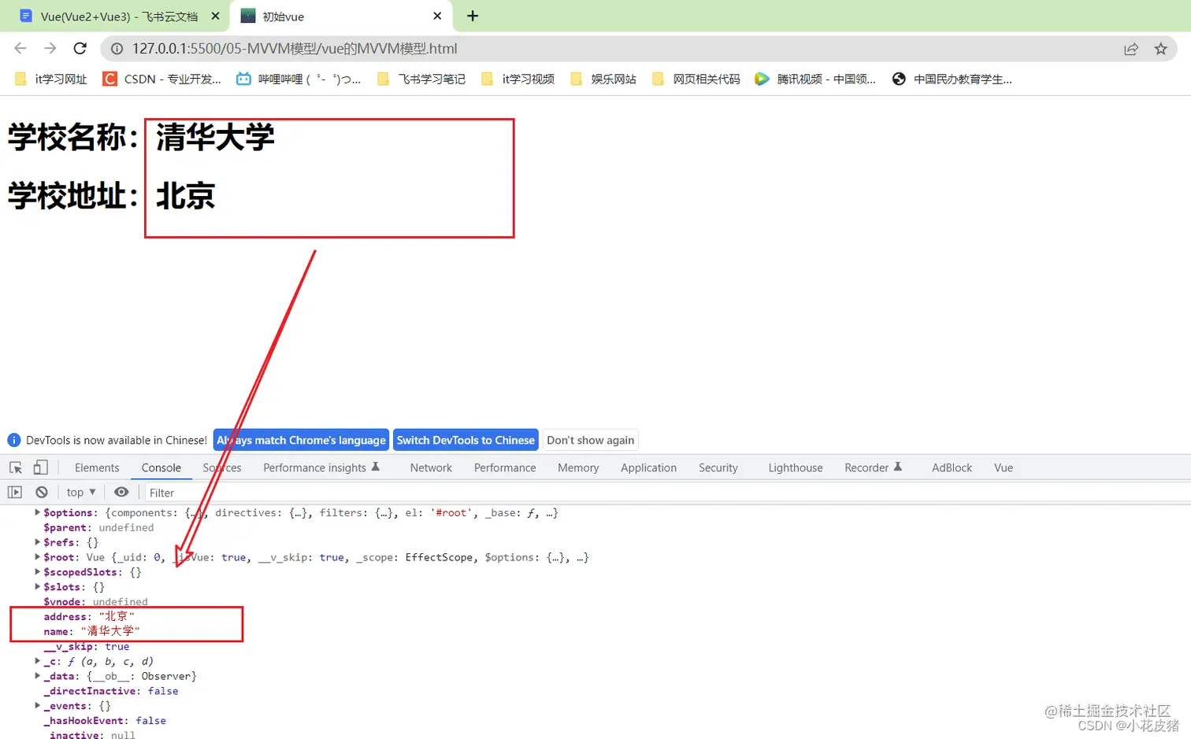The height and width of the screenshot is (739, 1191).
Task: Open the top JavaScript context dropdown
Action: [81, 492]
